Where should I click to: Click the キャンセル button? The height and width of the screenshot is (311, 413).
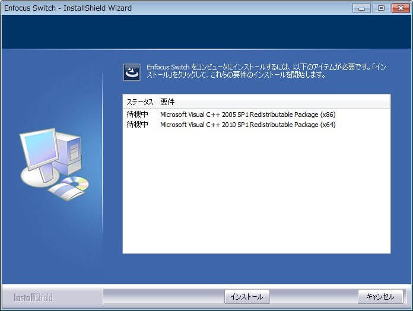tap(380, 297)
